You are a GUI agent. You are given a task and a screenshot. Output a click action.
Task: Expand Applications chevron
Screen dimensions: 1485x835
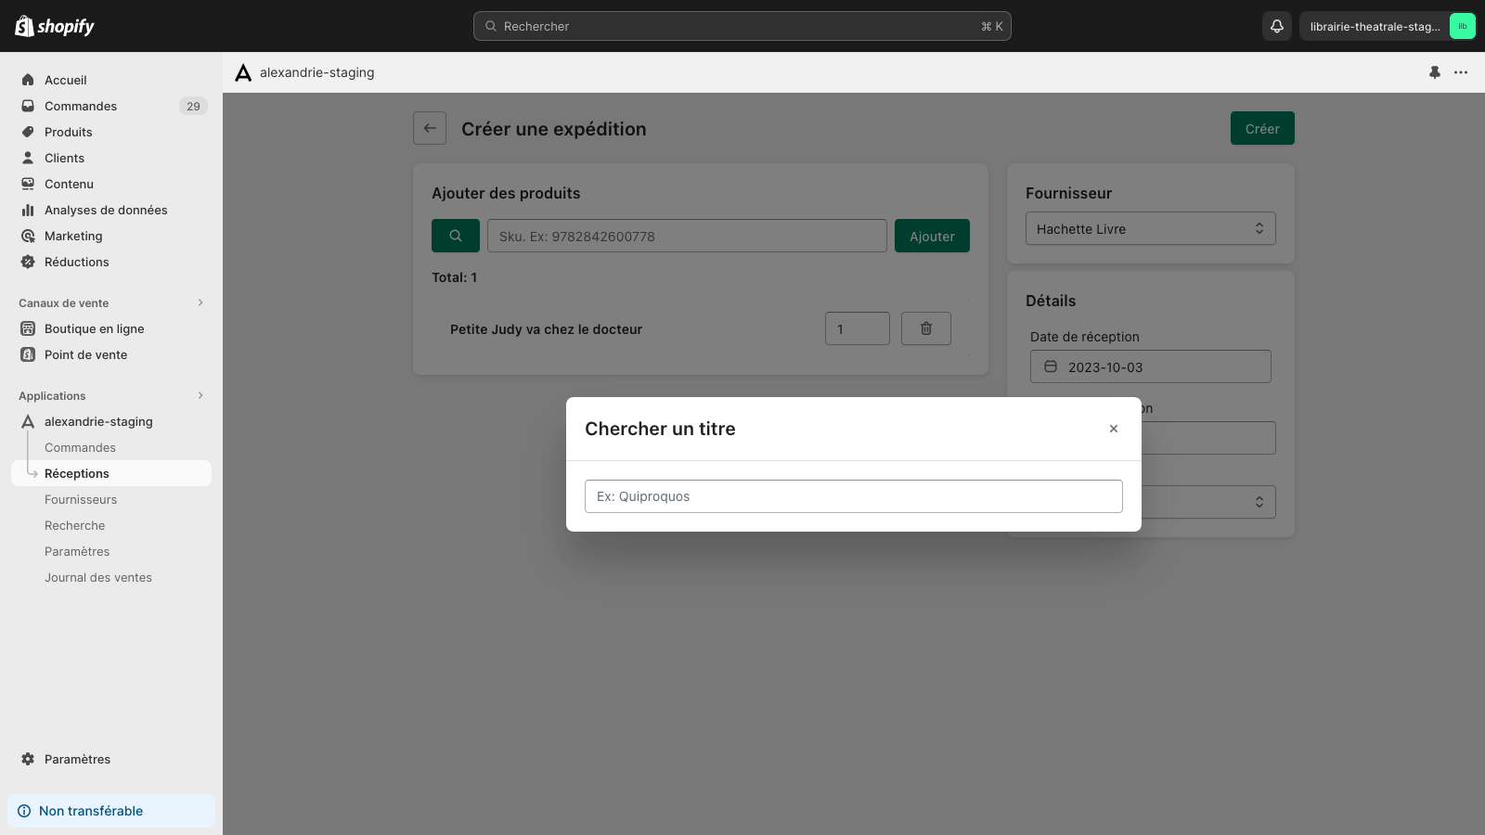(x=200, y=395)
